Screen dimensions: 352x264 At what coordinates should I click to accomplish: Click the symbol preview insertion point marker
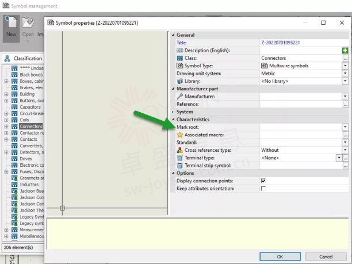tap(62, 208)
